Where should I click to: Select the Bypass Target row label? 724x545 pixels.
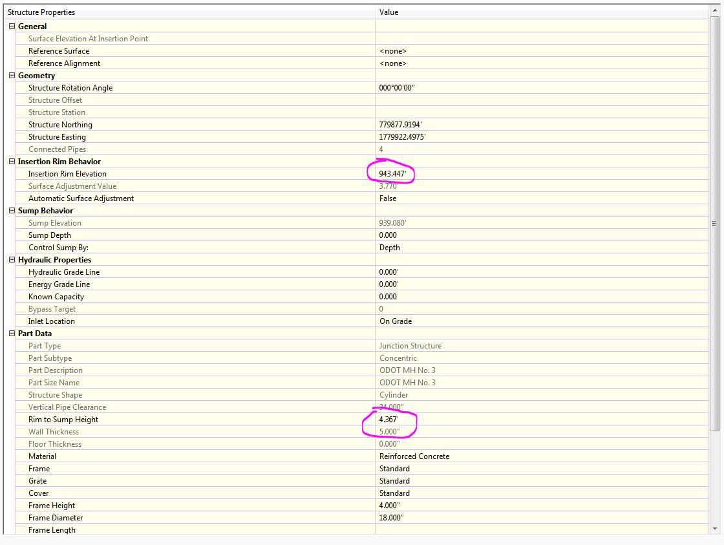coord(52,309)
